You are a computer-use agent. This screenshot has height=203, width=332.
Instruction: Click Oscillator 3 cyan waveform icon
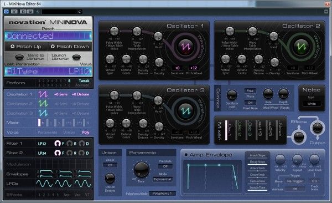(x=186, y=110)
